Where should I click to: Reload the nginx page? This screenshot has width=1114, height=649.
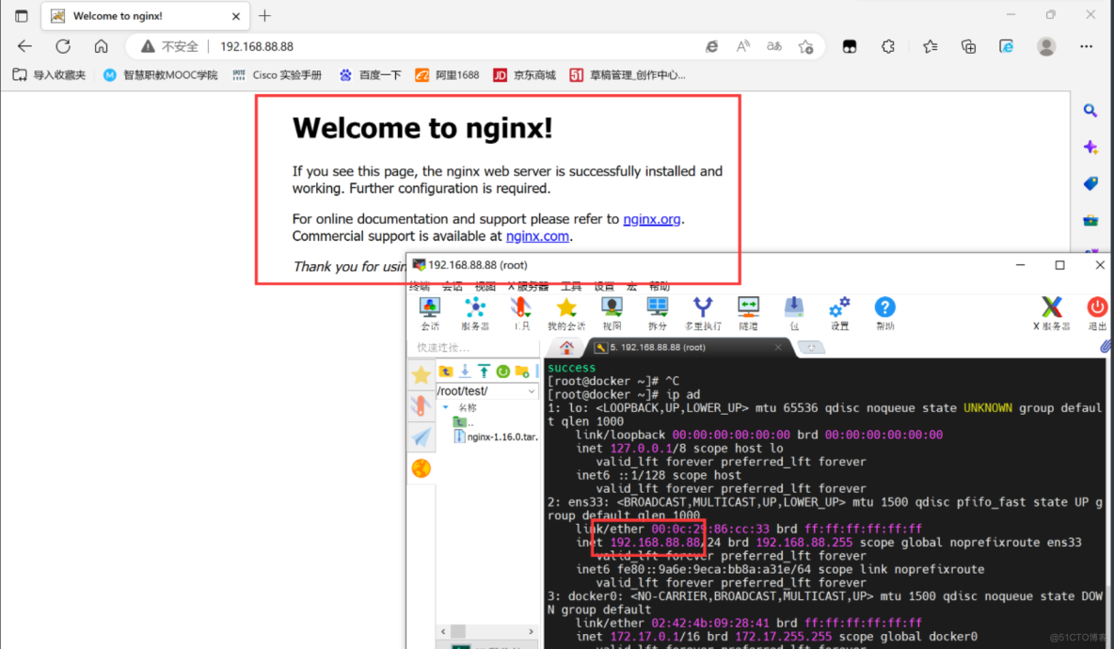(x=63, y=46)
